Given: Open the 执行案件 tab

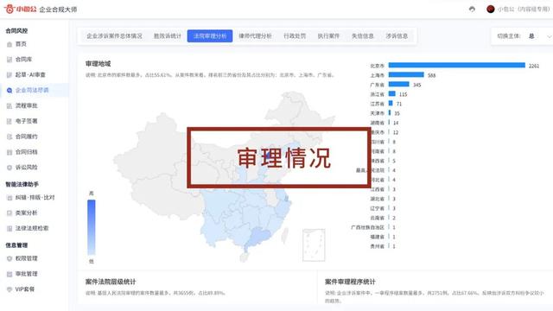Looking at the screenshot, I should click(328, 36).
